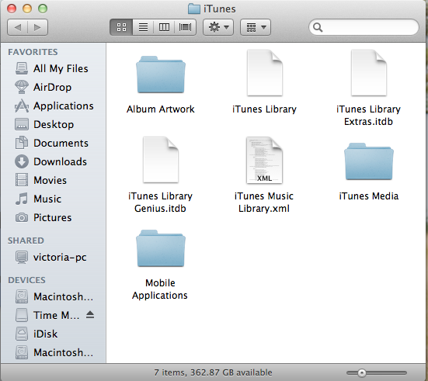Screen dimensions: 428x381
Task: Select the last Macintosh... device
Action: click(x=54, y=352)
